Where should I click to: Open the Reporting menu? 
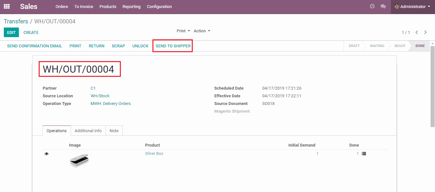(x=131, y=6)
